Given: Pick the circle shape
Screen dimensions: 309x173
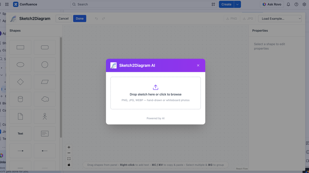Looking at the screenshot, I should click(x=45, y=65).
